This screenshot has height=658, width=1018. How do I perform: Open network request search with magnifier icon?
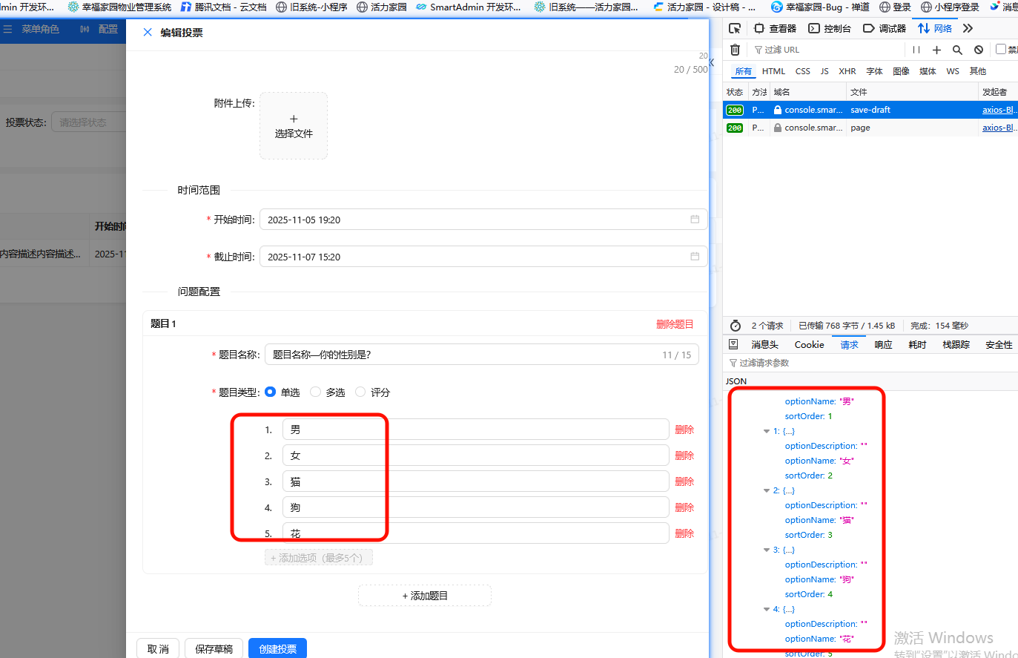tap(957, 49)
